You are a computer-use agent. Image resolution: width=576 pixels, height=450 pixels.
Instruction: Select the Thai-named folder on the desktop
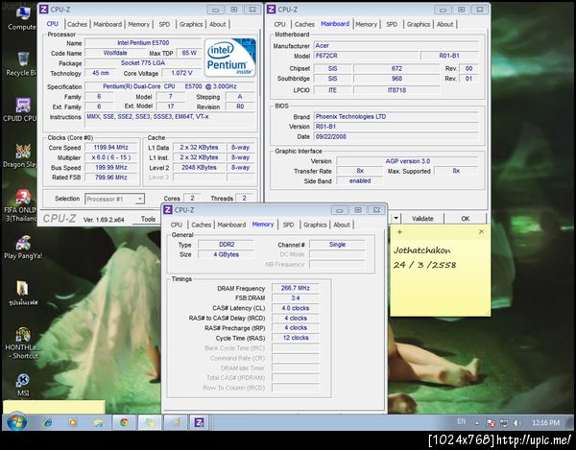(x=23, y=293)
